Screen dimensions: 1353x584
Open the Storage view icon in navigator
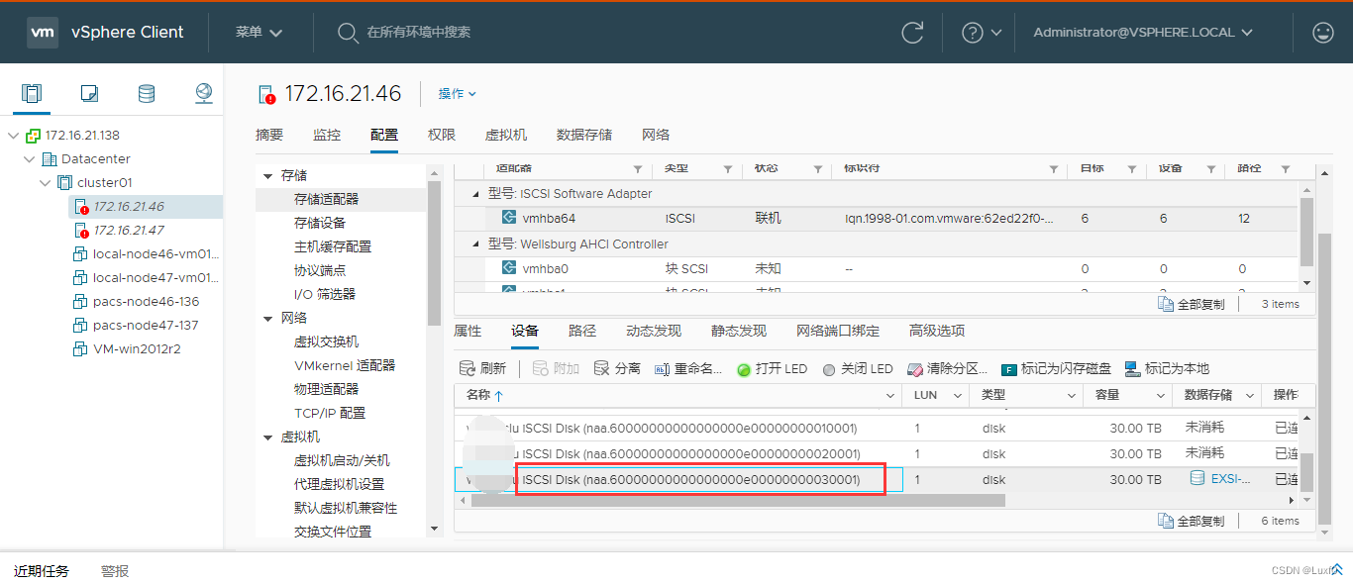pyautogui.click(x=147, y=94)
